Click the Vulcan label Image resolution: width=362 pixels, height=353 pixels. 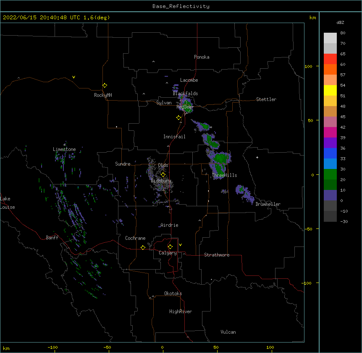(x=228, y=332)
